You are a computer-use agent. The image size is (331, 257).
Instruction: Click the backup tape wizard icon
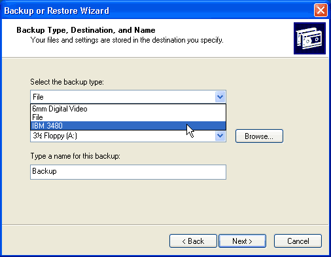point(309,38)
